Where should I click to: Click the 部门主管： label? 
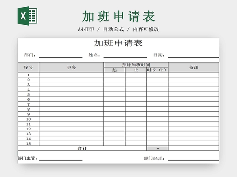pos(28,158)
